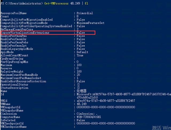Click the CpuBrandString property label
Image resolution: width=171 pixels, height=130 pixels.
tap(12, 59)
